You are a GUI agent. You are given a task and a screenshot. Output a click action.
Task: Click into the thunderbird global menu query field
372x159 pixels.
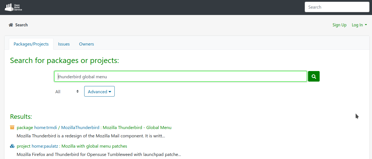coord(180,76)
